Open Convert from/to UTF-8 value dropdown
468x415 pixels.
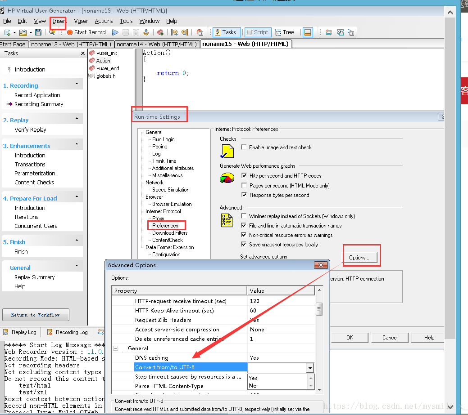(310, 368)
